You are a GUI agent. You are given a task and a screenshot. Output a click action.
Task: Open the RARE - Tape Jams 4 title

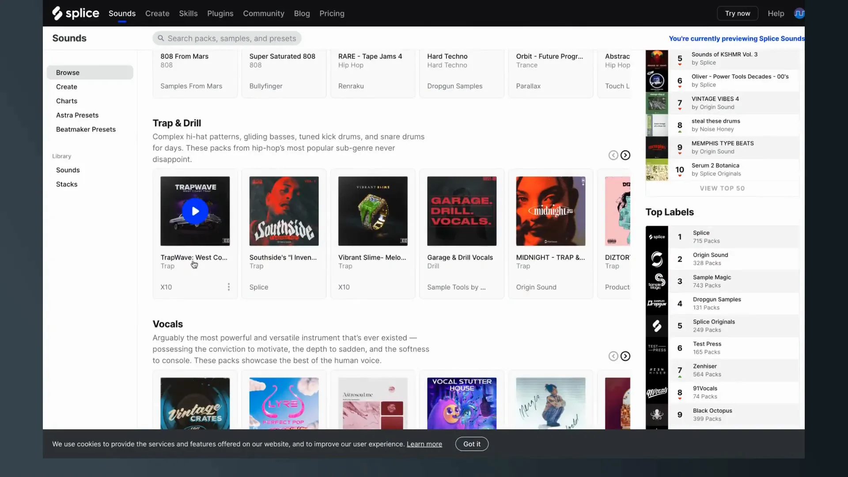[x=370, y=56]
